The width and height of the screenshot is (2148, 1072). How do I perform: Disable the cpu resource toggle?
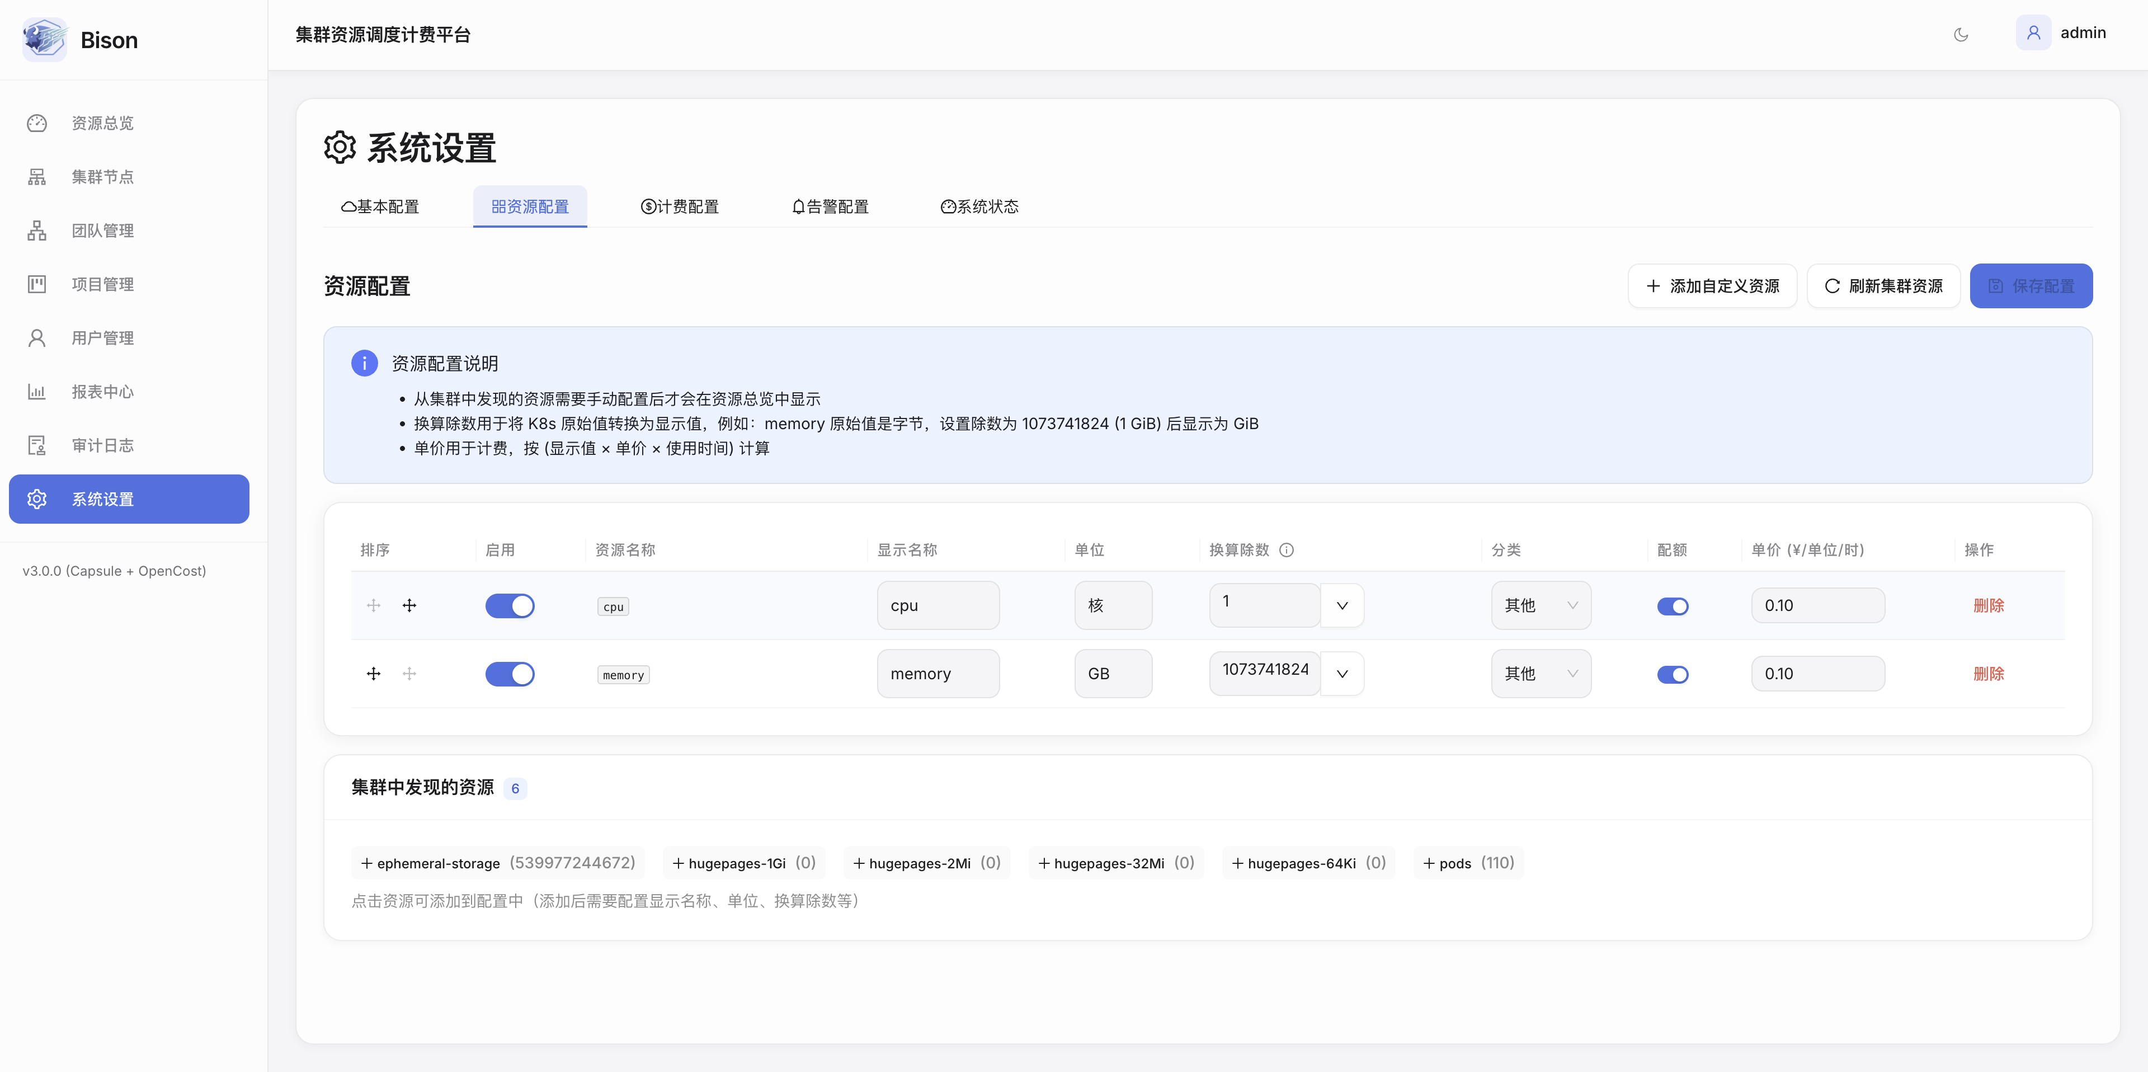(x=510, y=606)
